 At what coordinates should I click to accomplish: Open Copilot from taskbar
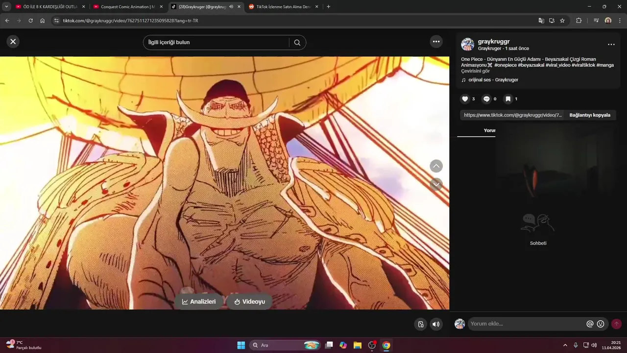tap(343, 345)
